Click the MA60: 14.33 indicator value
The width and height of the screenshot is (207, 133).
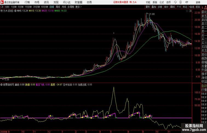coord(61,11)
